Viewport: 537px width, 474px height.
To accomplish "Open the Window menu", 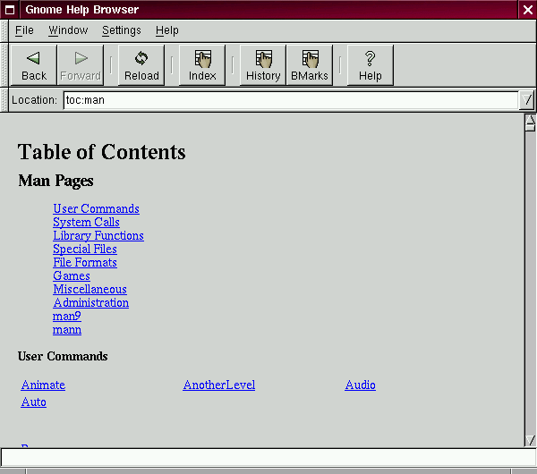I will coord(68,30).
